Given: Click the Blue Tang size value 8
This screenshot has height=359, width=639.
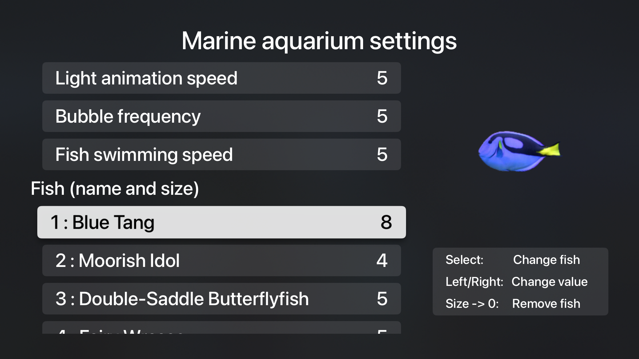Looking at the screenshot, I should pyautogui.click(x=386, y=222).
